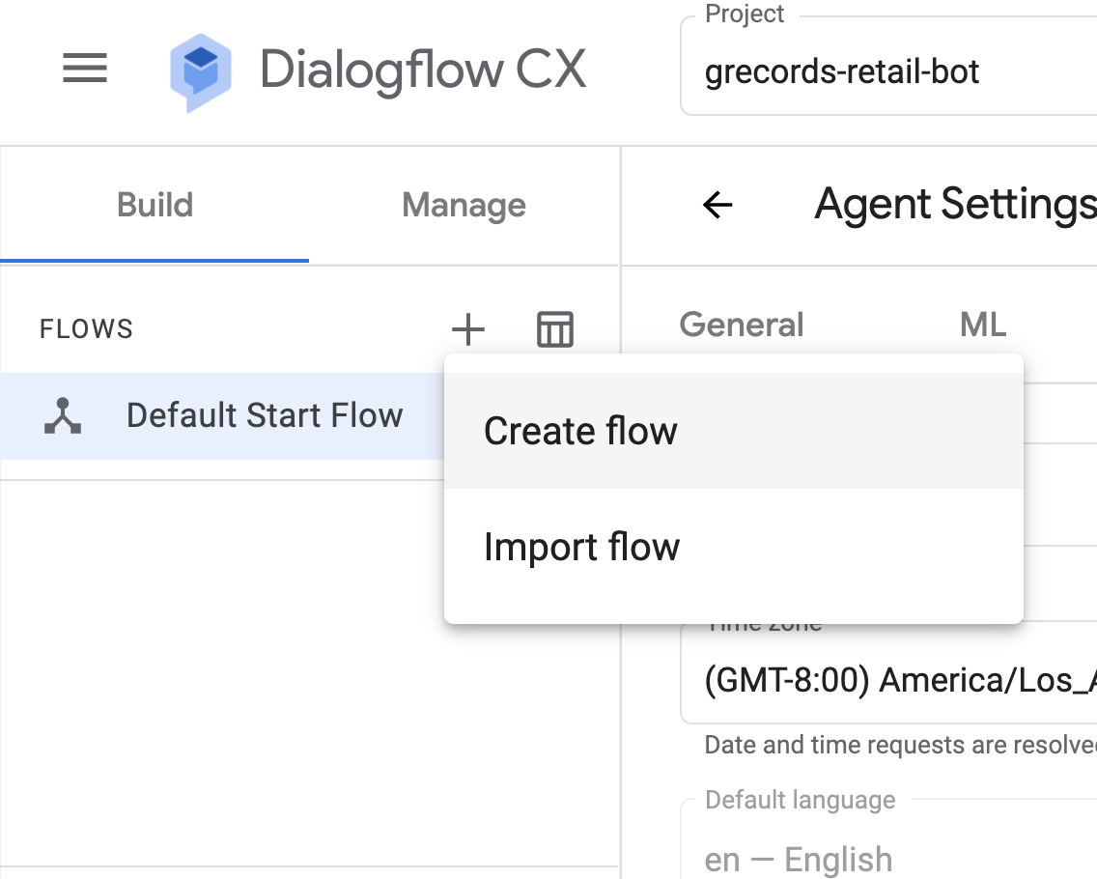Select the Default Start Flow entry
This screenshot has width=1097, height=879.
(264, 415)
